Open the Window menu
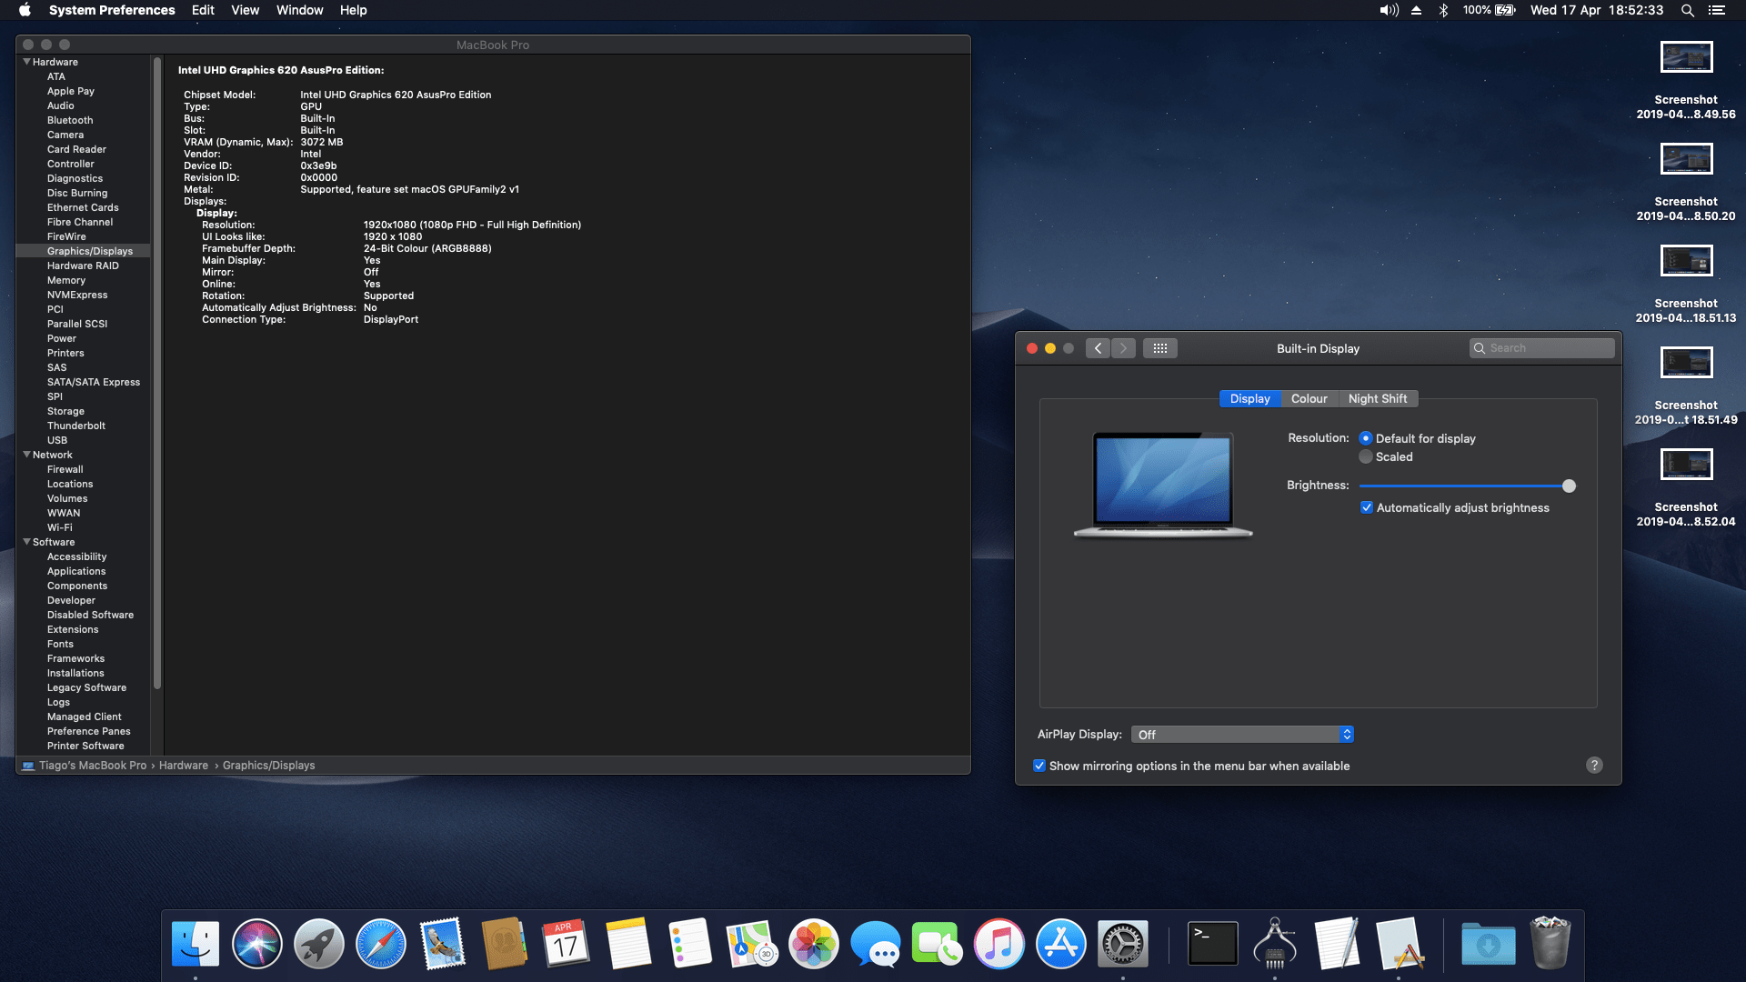Viewport: 1746px width, 982px height. point(299,10)
